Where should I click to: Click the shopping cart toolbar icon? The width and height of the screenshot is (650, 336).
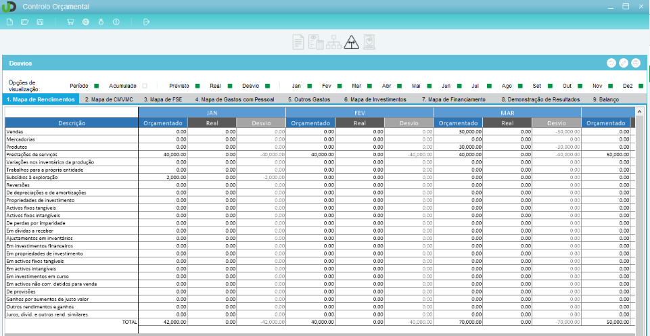pyautogui.click(x=70, y=22)
